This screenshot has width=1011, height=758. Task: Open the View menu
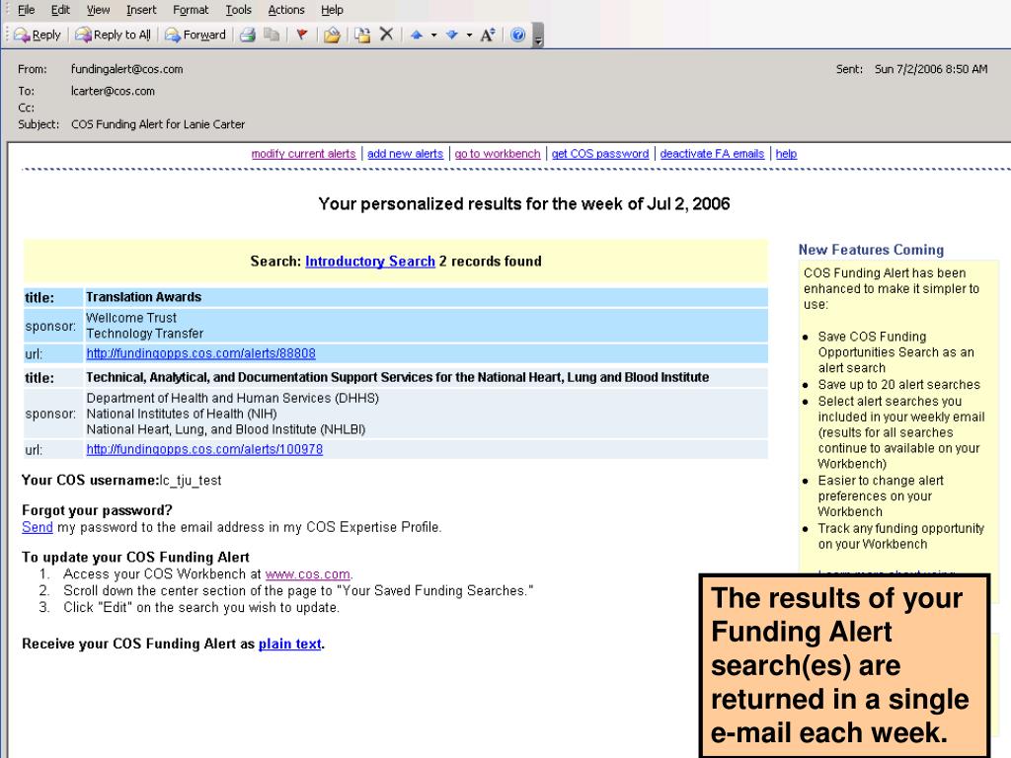point(98,10)
